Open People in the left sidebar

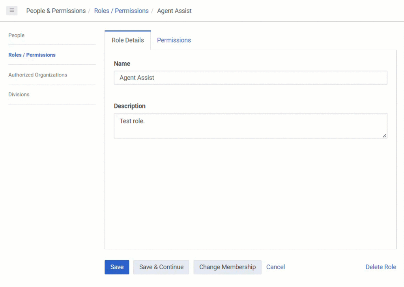coord(16,35)
